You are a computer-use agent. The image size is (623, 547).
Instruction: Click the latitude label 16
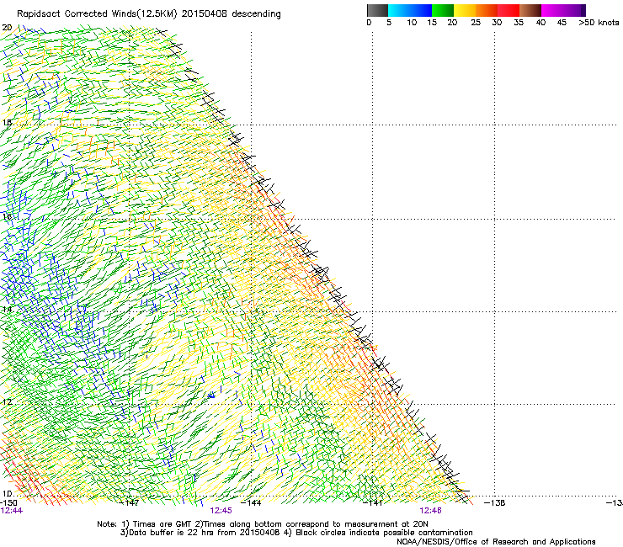click(x=7, y=216)
